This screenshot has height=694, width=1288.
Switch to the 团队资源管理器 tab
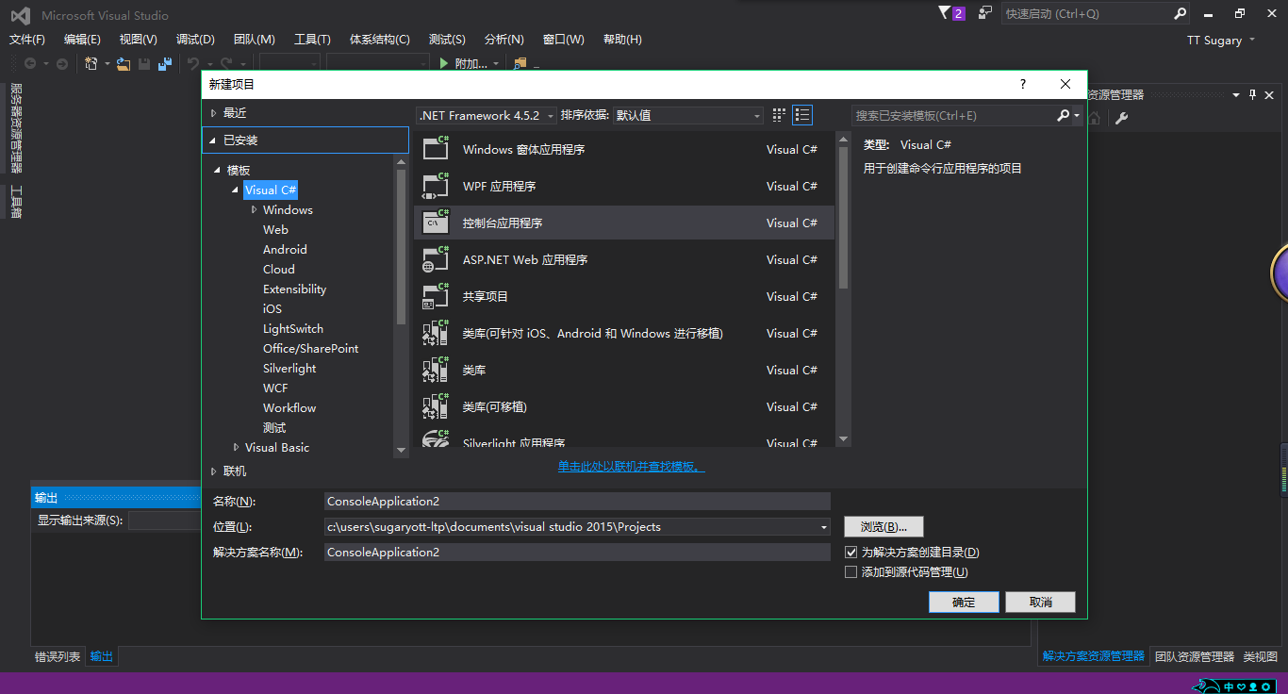[1194, 656]
